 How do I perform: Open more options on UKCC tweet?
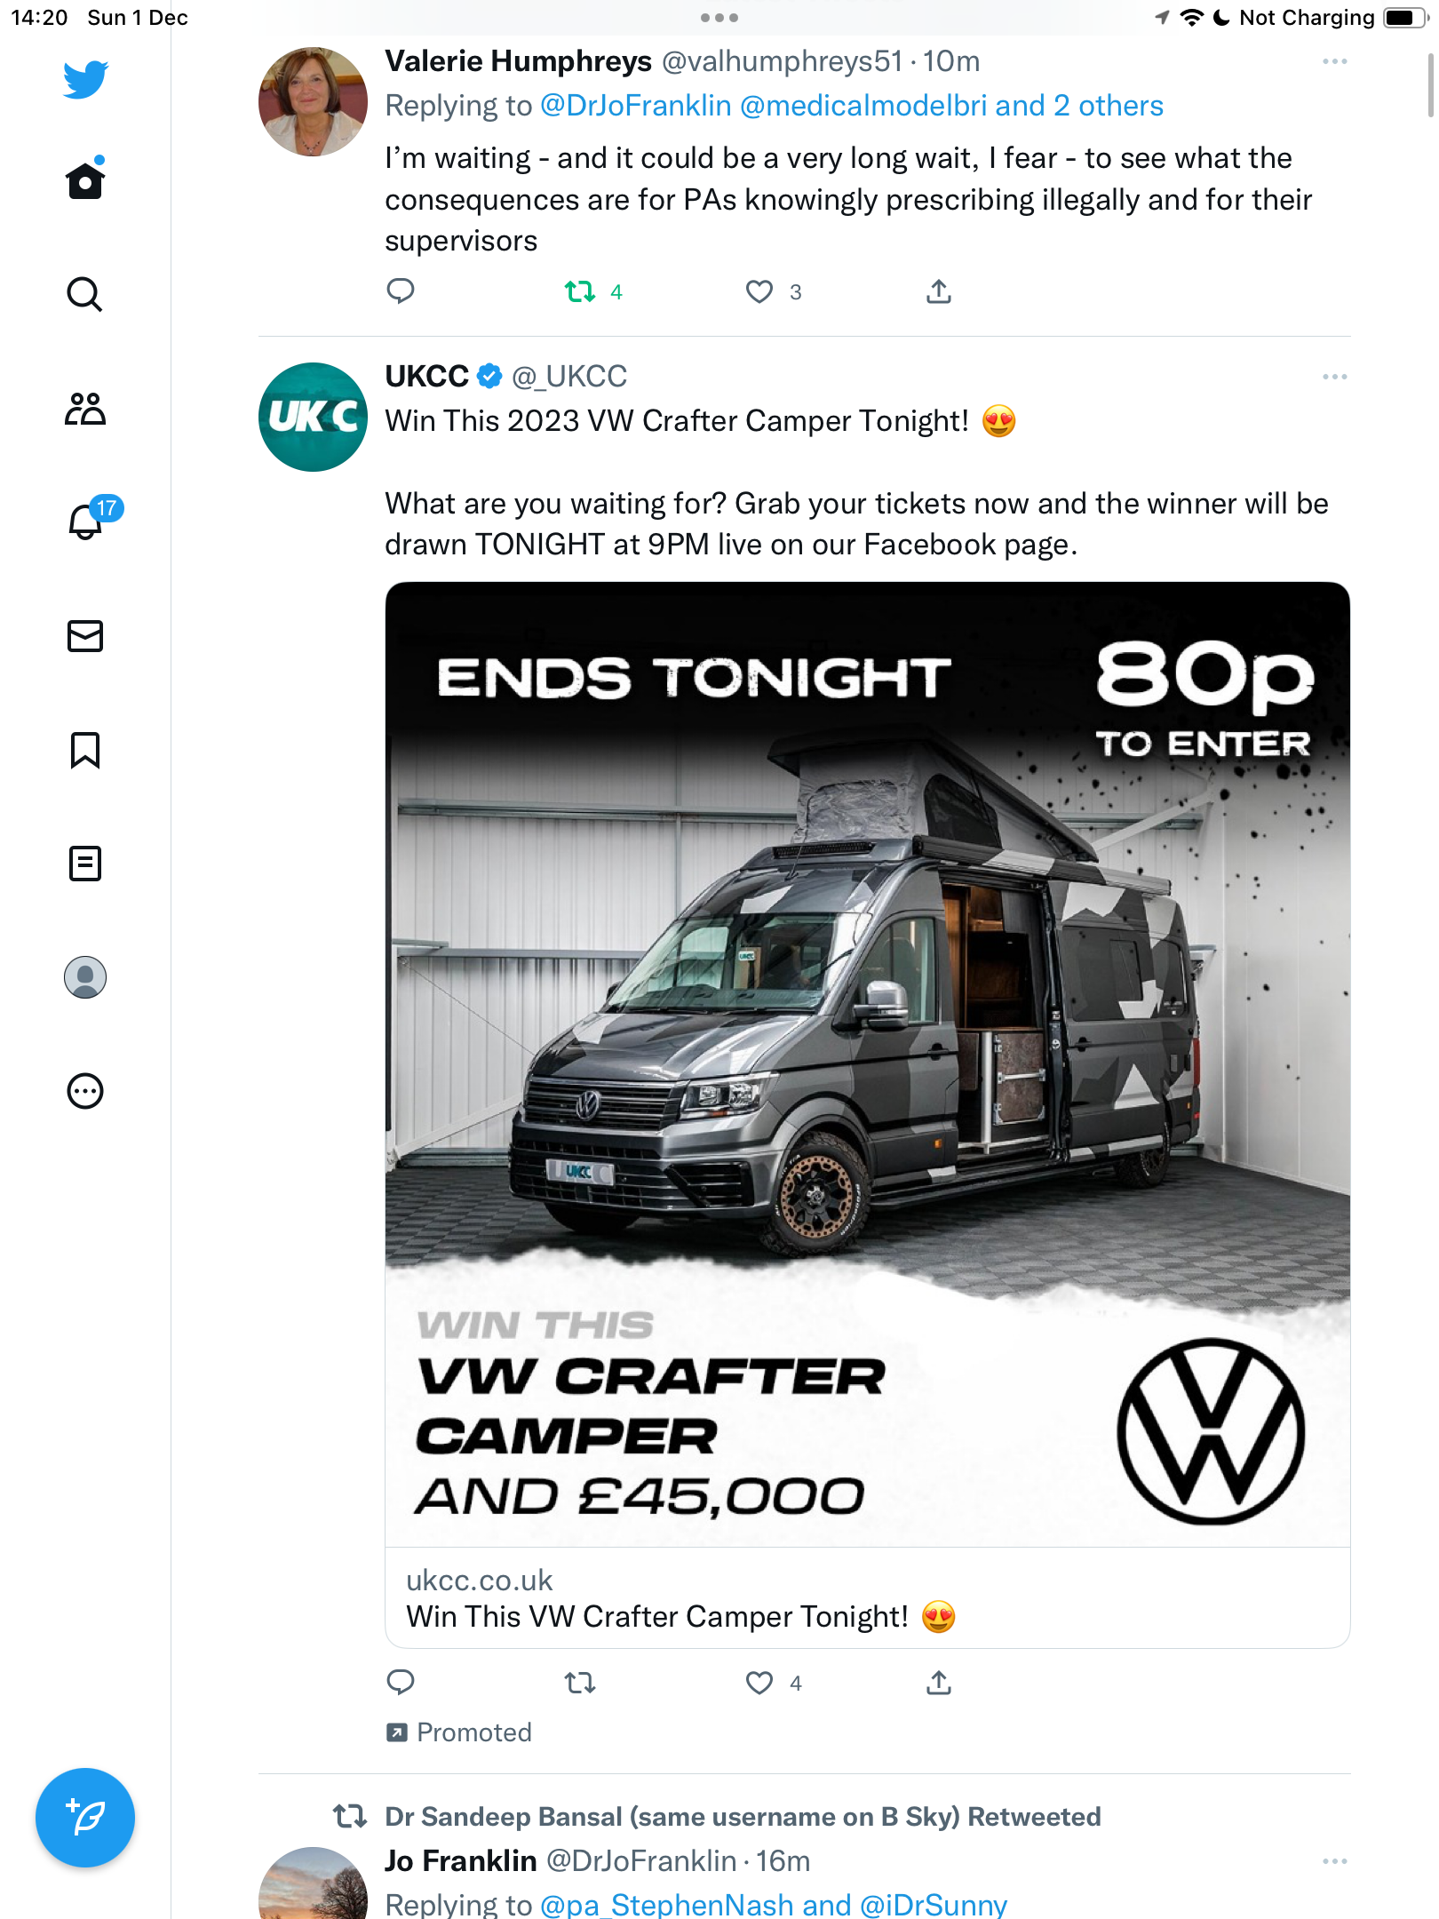pos(1334,377)
